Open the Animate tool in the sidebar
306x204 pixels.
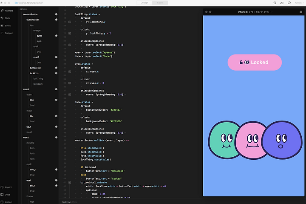tap(7, 11)
